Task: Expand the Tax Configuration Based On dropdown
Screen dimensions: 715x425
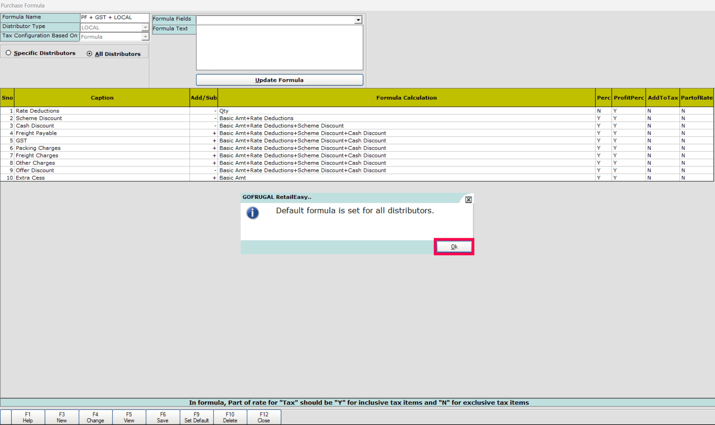Action: coord(145,37)
